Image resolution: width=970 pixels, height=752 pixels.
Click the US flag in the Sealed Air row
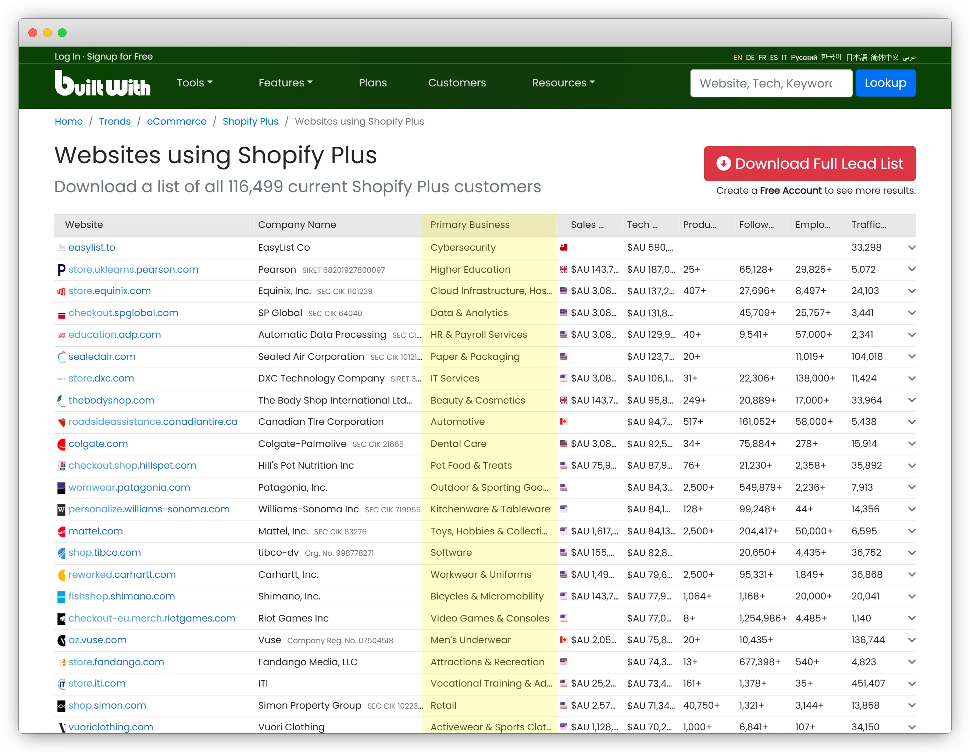click(564, 356)
